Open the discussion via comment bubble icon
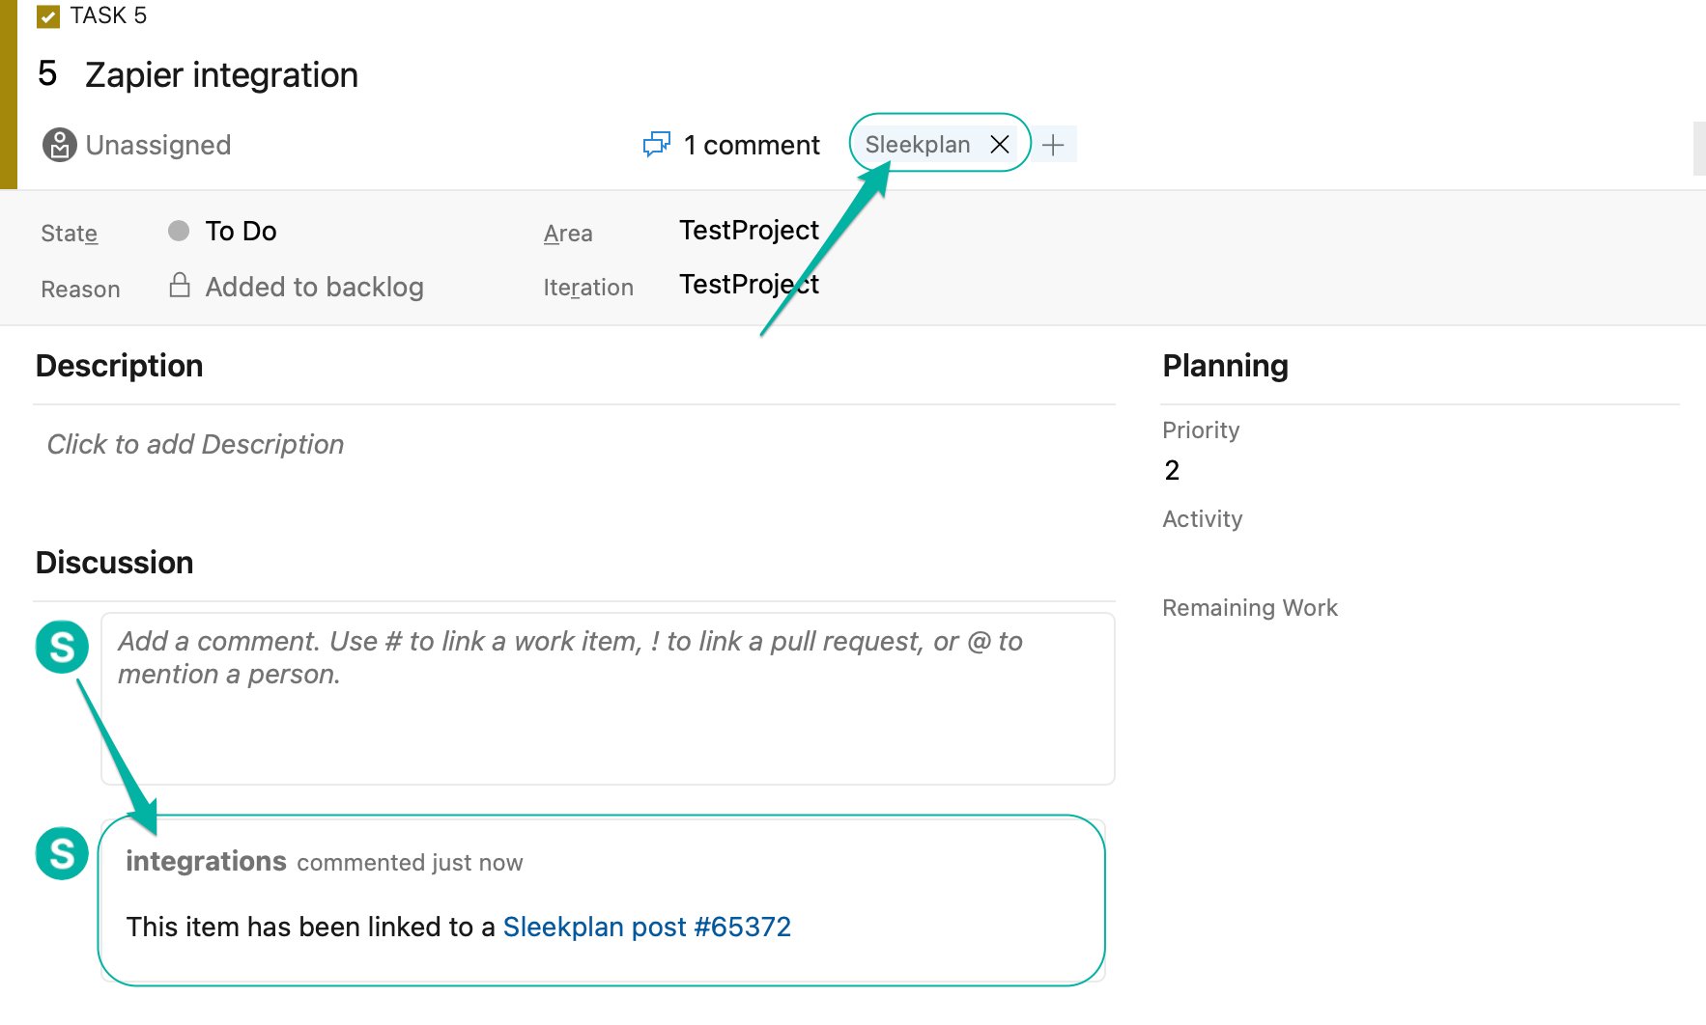Screen dimensions: 1706x1025 click(x=657, y=145)
